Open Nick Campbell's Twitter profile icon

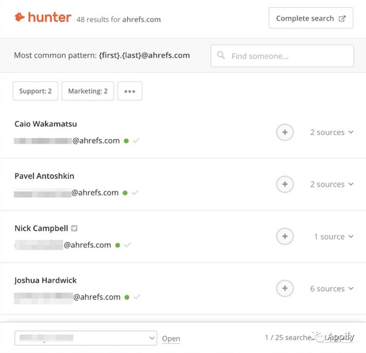[x=74, y=228]
